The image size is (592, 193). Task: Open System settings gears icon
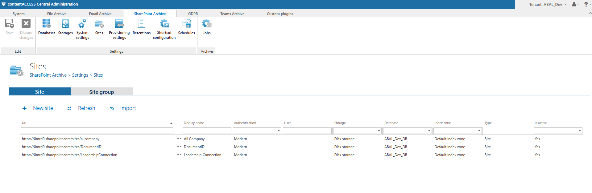(x=82, y=23)
